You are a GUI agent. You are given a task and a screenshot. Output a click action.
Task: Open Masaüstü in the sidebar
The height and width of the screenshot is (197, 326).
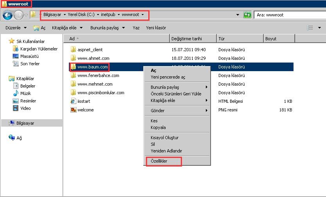29,56
